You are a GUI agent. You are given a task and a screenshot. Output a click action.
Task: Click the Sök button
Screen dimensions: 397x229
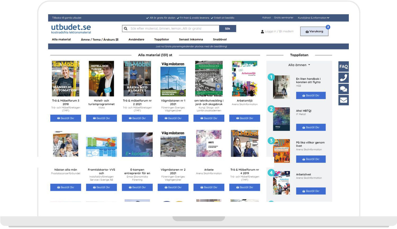[x=228, y=28]
